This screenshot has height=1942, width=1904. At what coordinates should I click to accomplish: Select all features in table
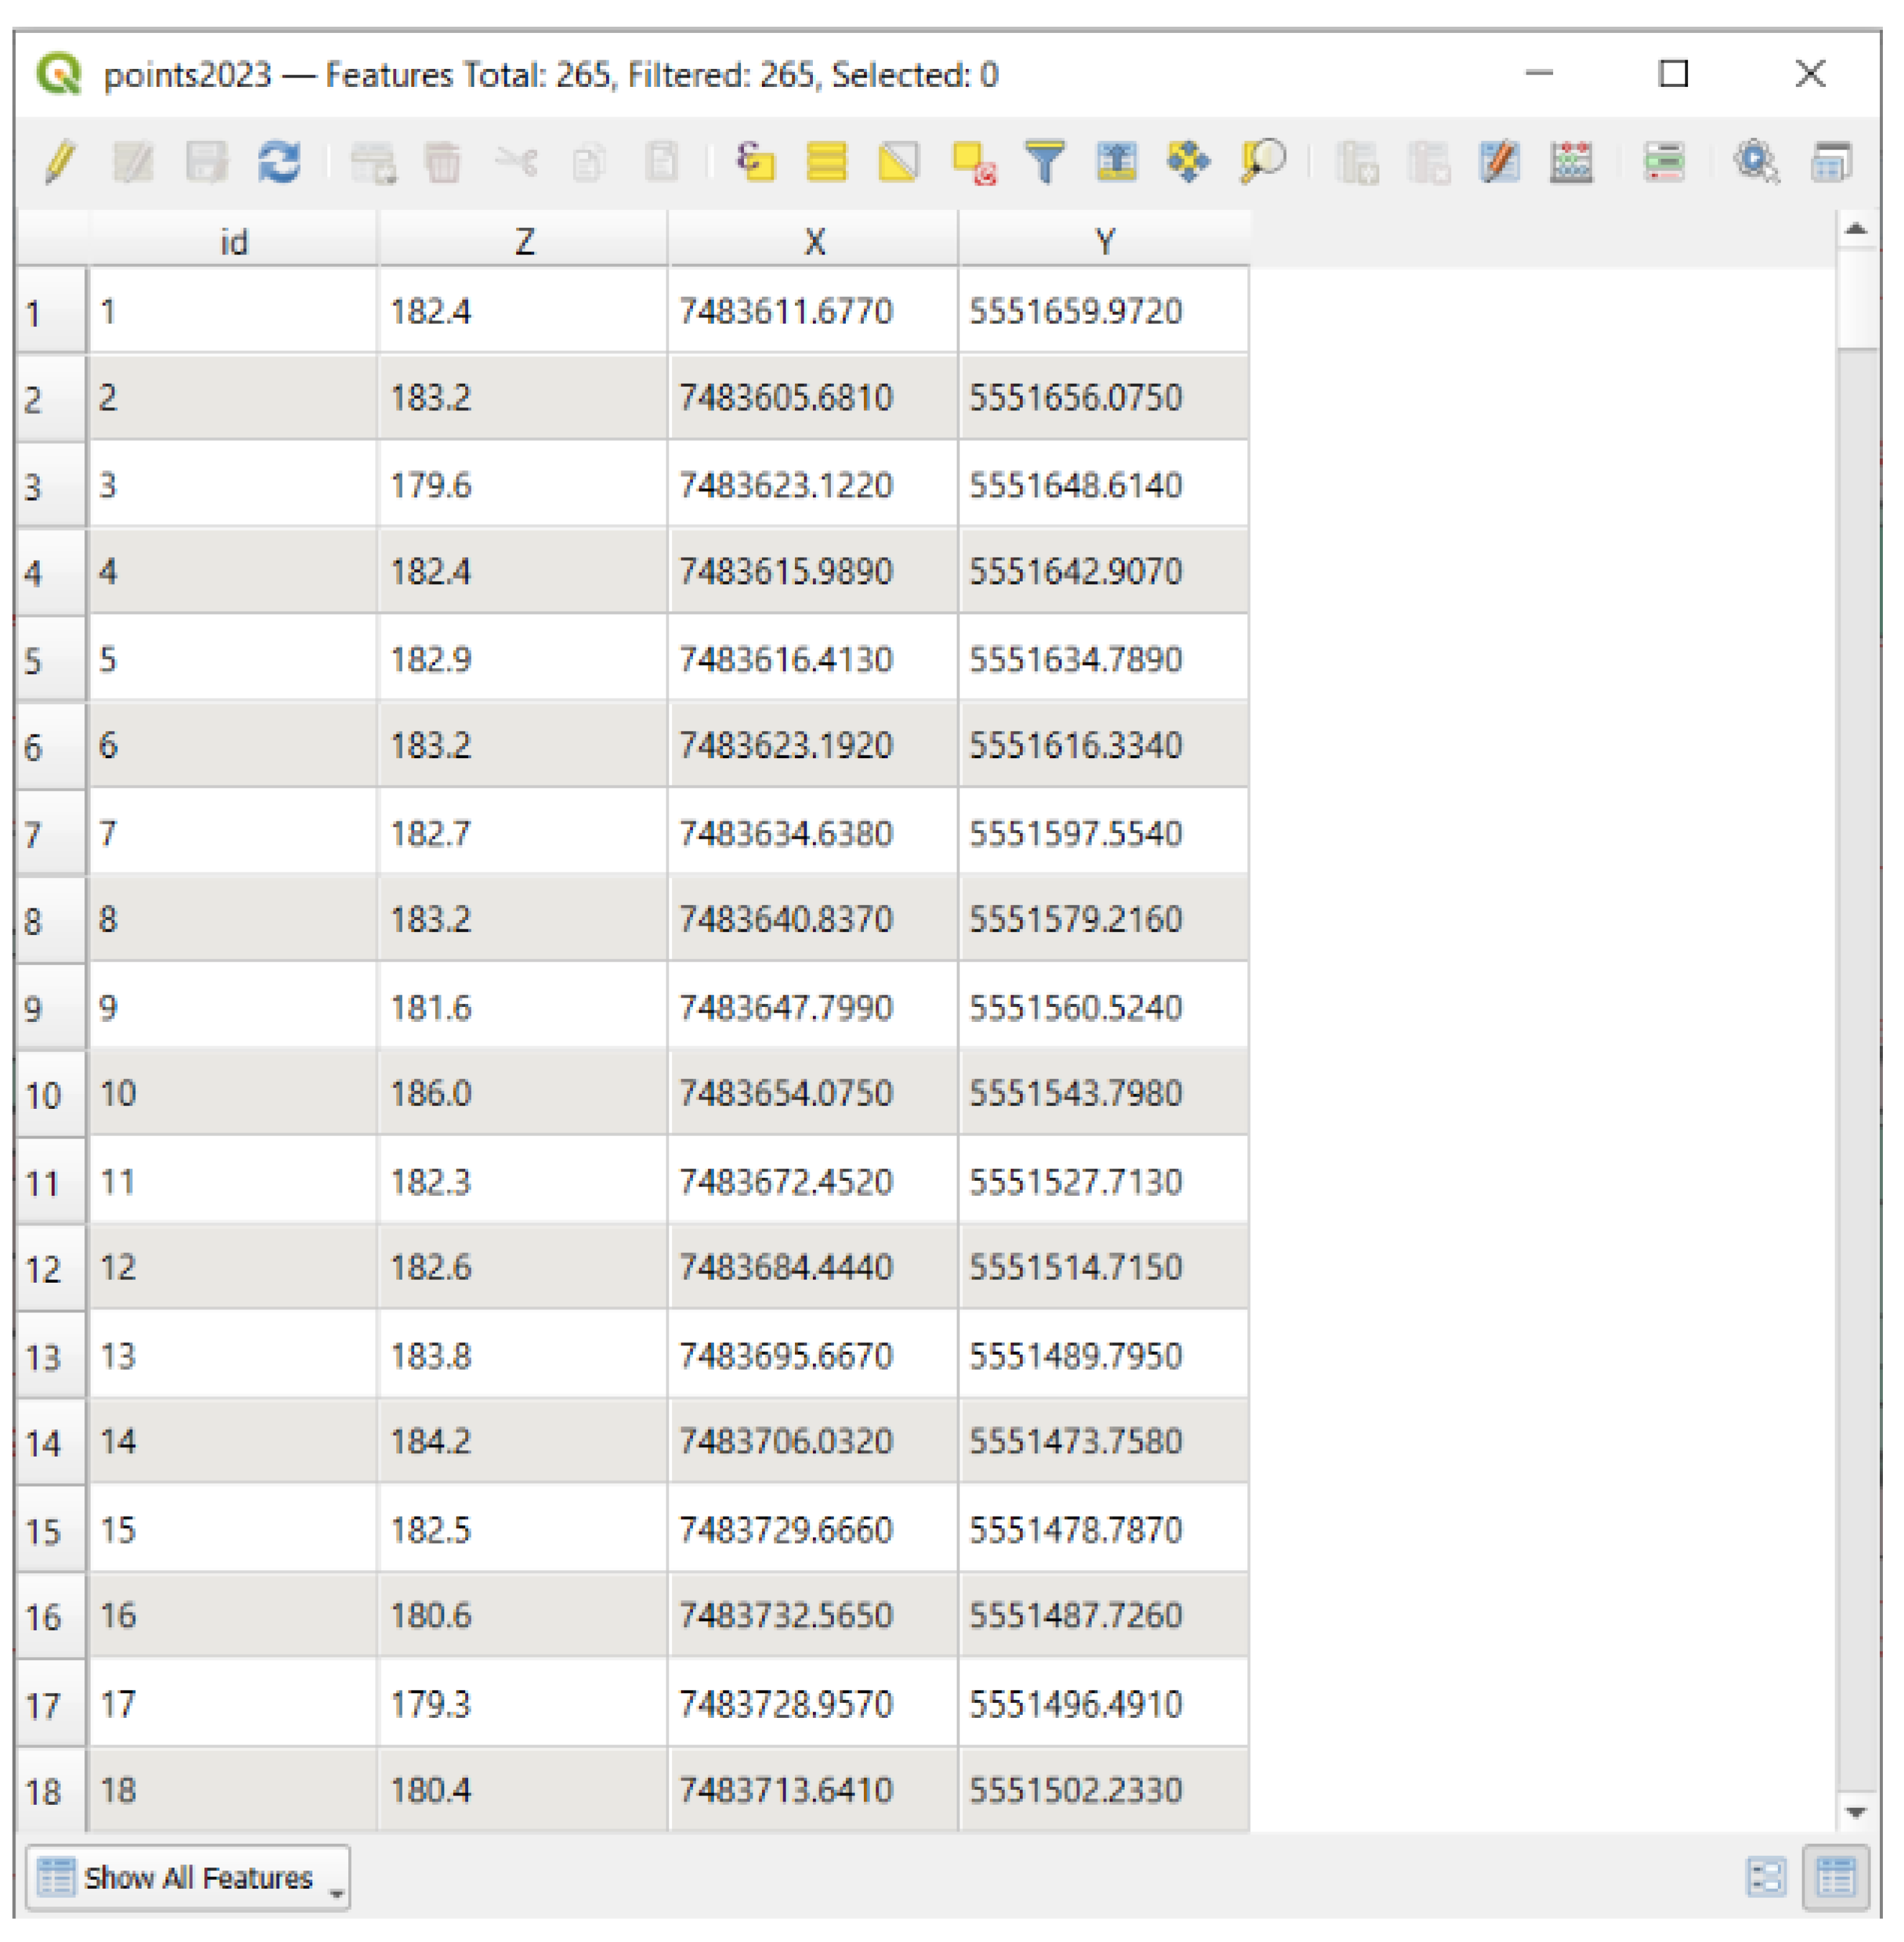[827, 162]
